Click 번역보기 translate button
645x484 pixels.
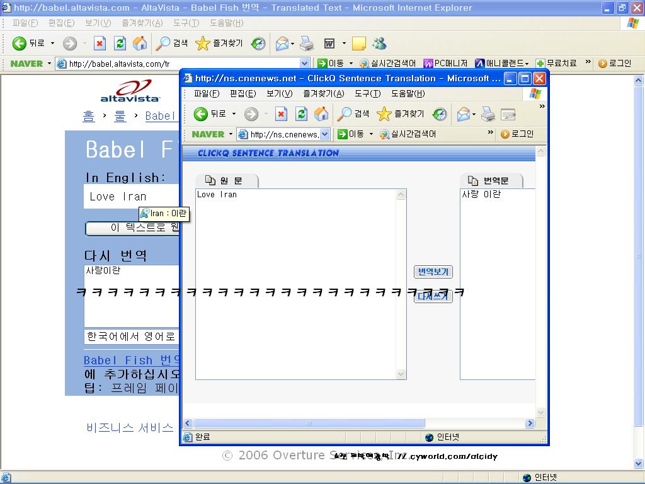[x=433, y=272]
